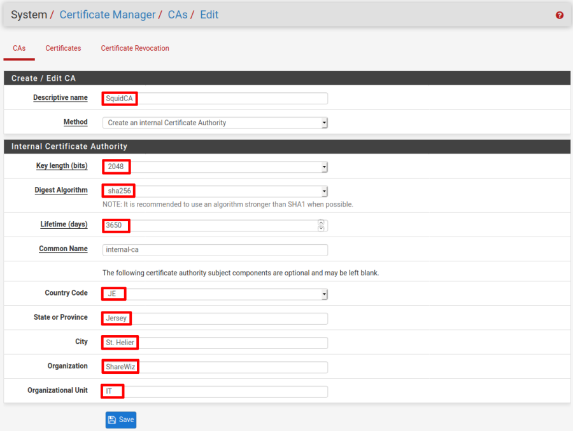Select the Organization text field
Image resolution: width=573 pixels, height=431 pixels.
coord(215,367)
